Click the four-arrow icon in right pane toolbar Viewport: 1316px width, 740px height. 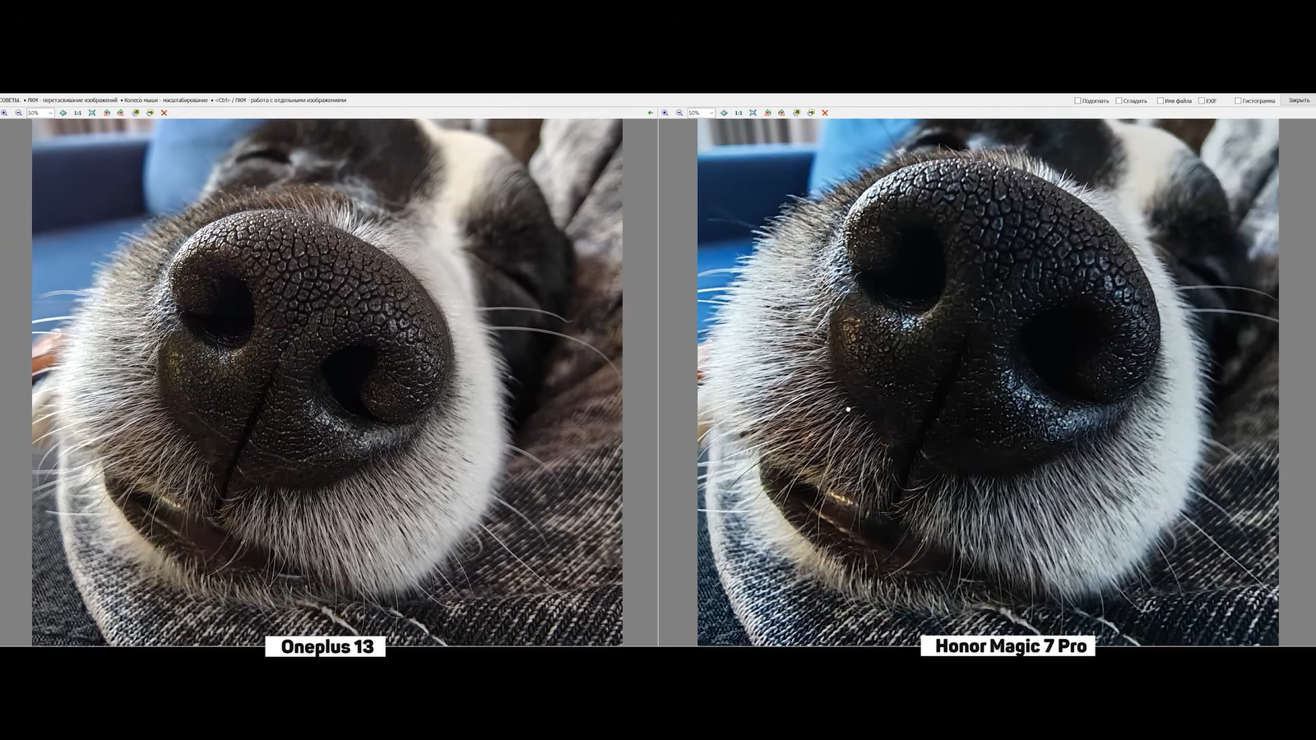coord(724,113)
